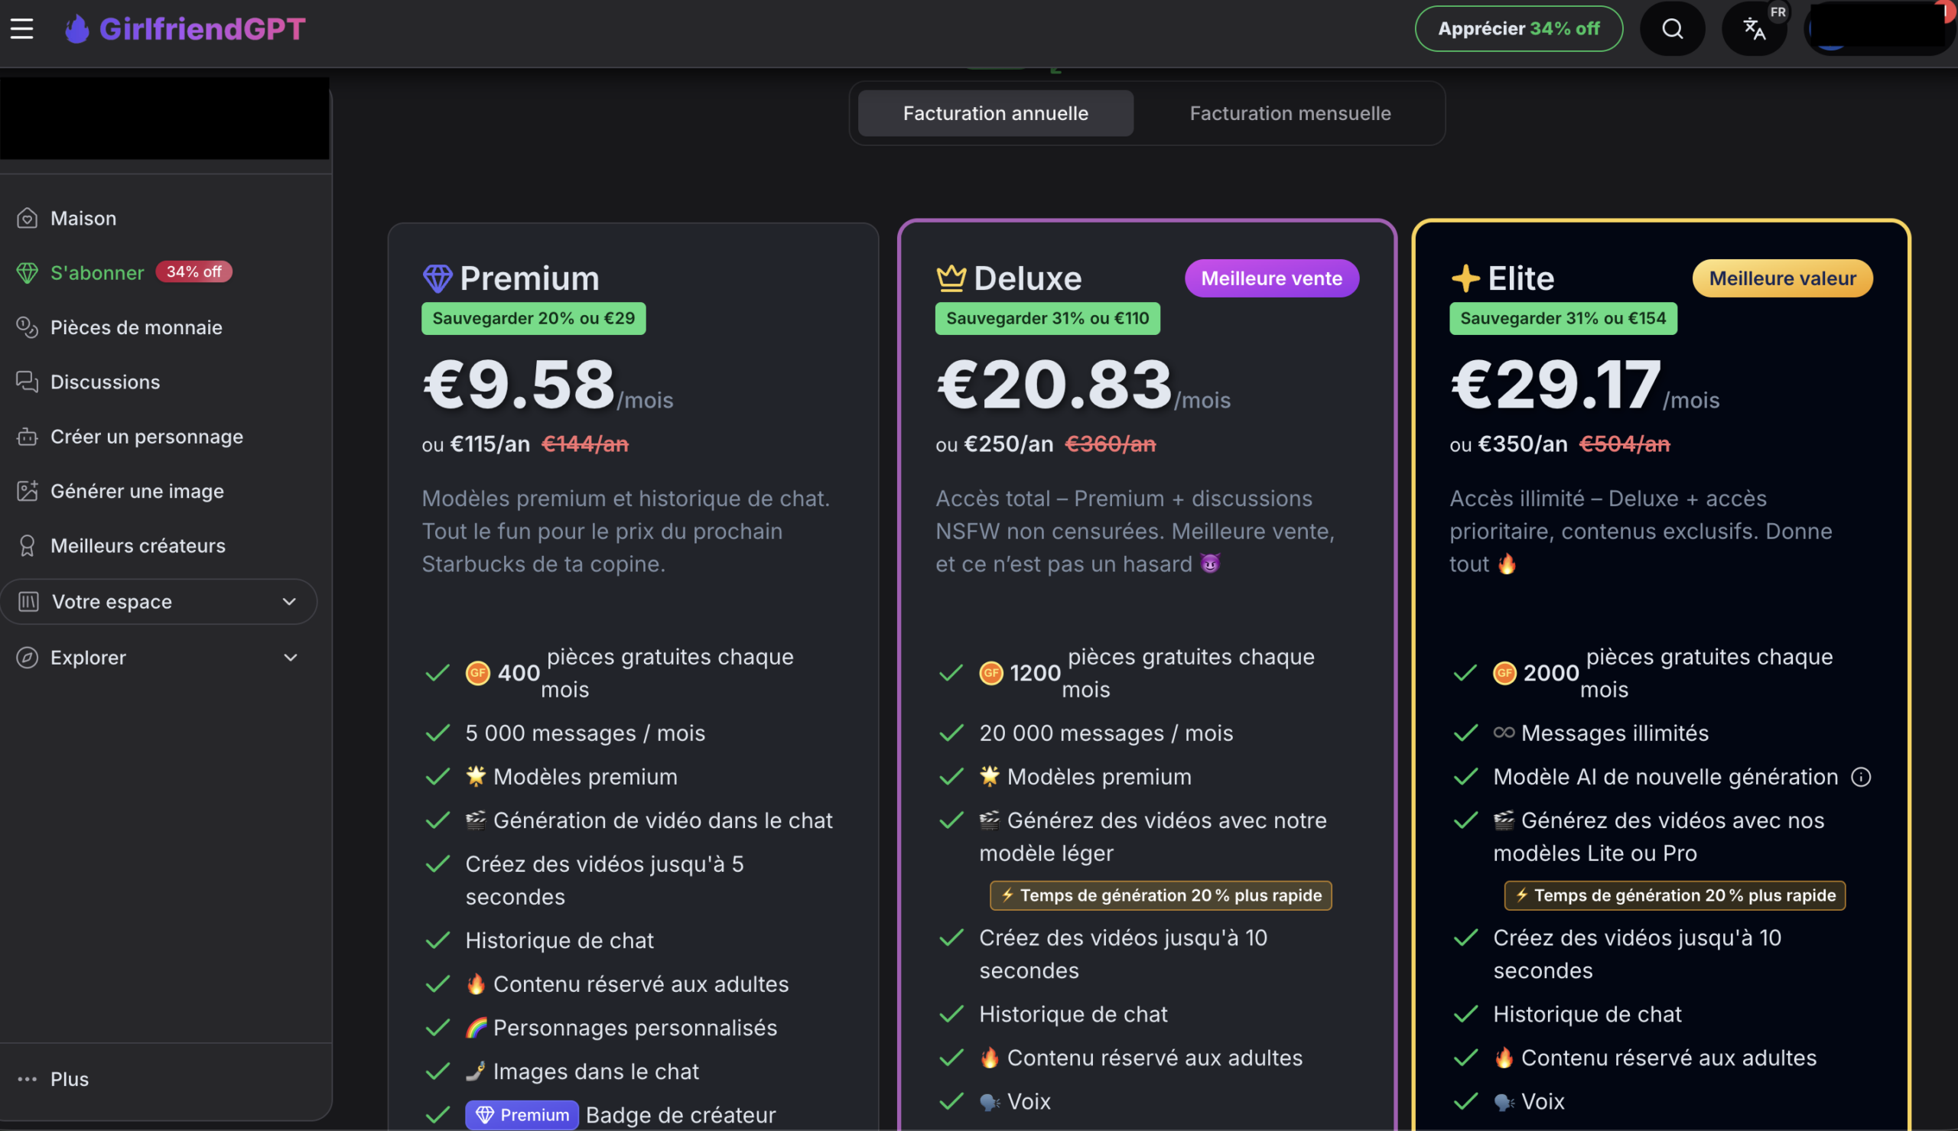Click struck-through €504/an price
Viewport: 1958px width, 1131px height.
coord(1624,444)
